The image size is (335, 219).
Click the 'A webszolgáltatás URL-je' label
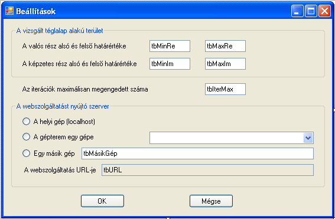[60, 170]
